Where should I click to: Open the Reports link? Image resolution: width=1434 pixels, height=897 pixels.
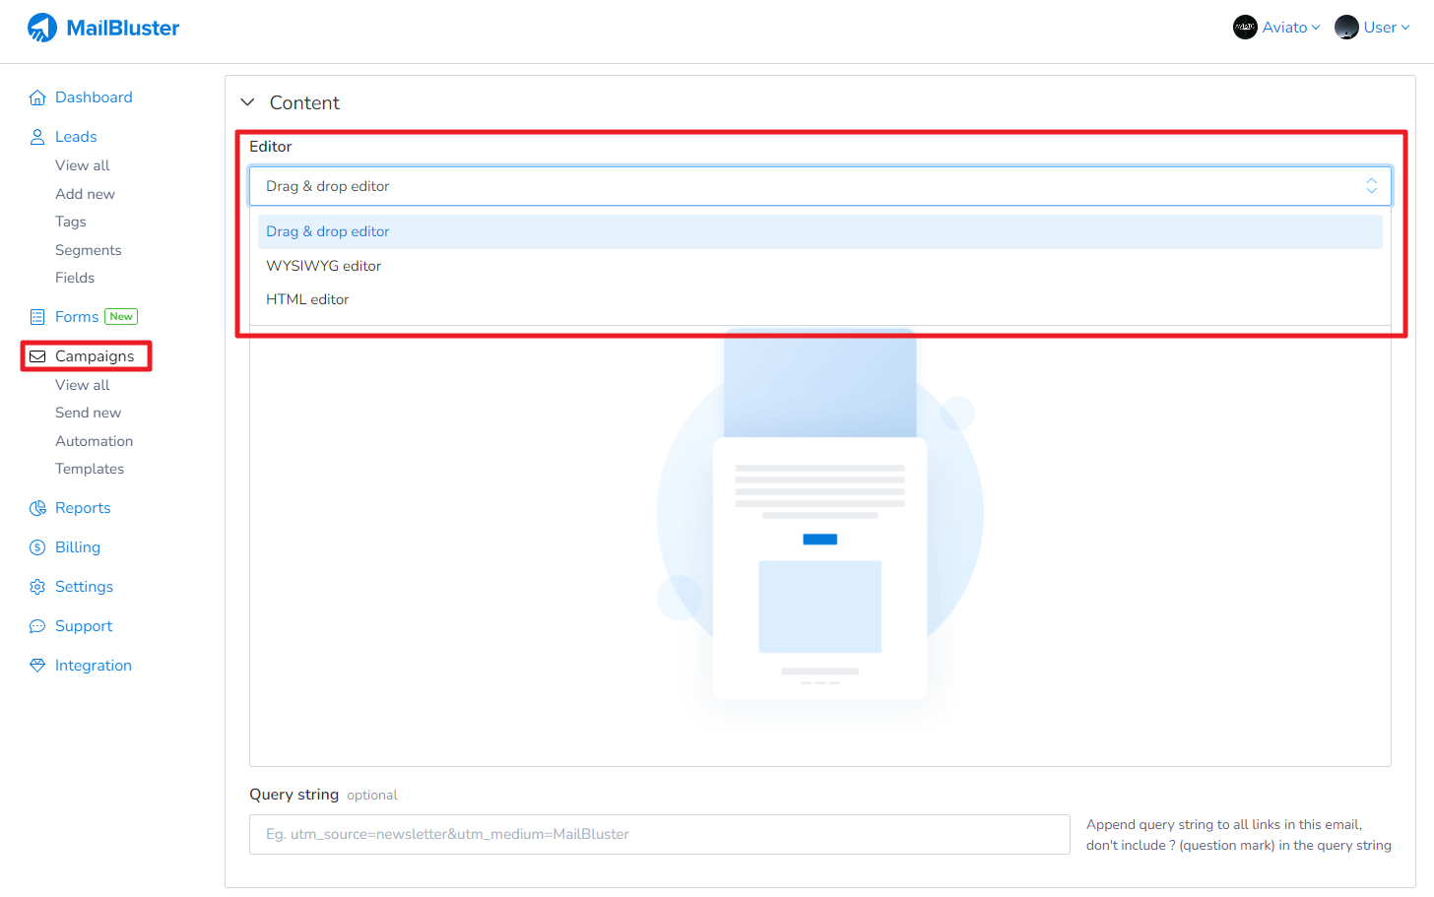point(83,508)
